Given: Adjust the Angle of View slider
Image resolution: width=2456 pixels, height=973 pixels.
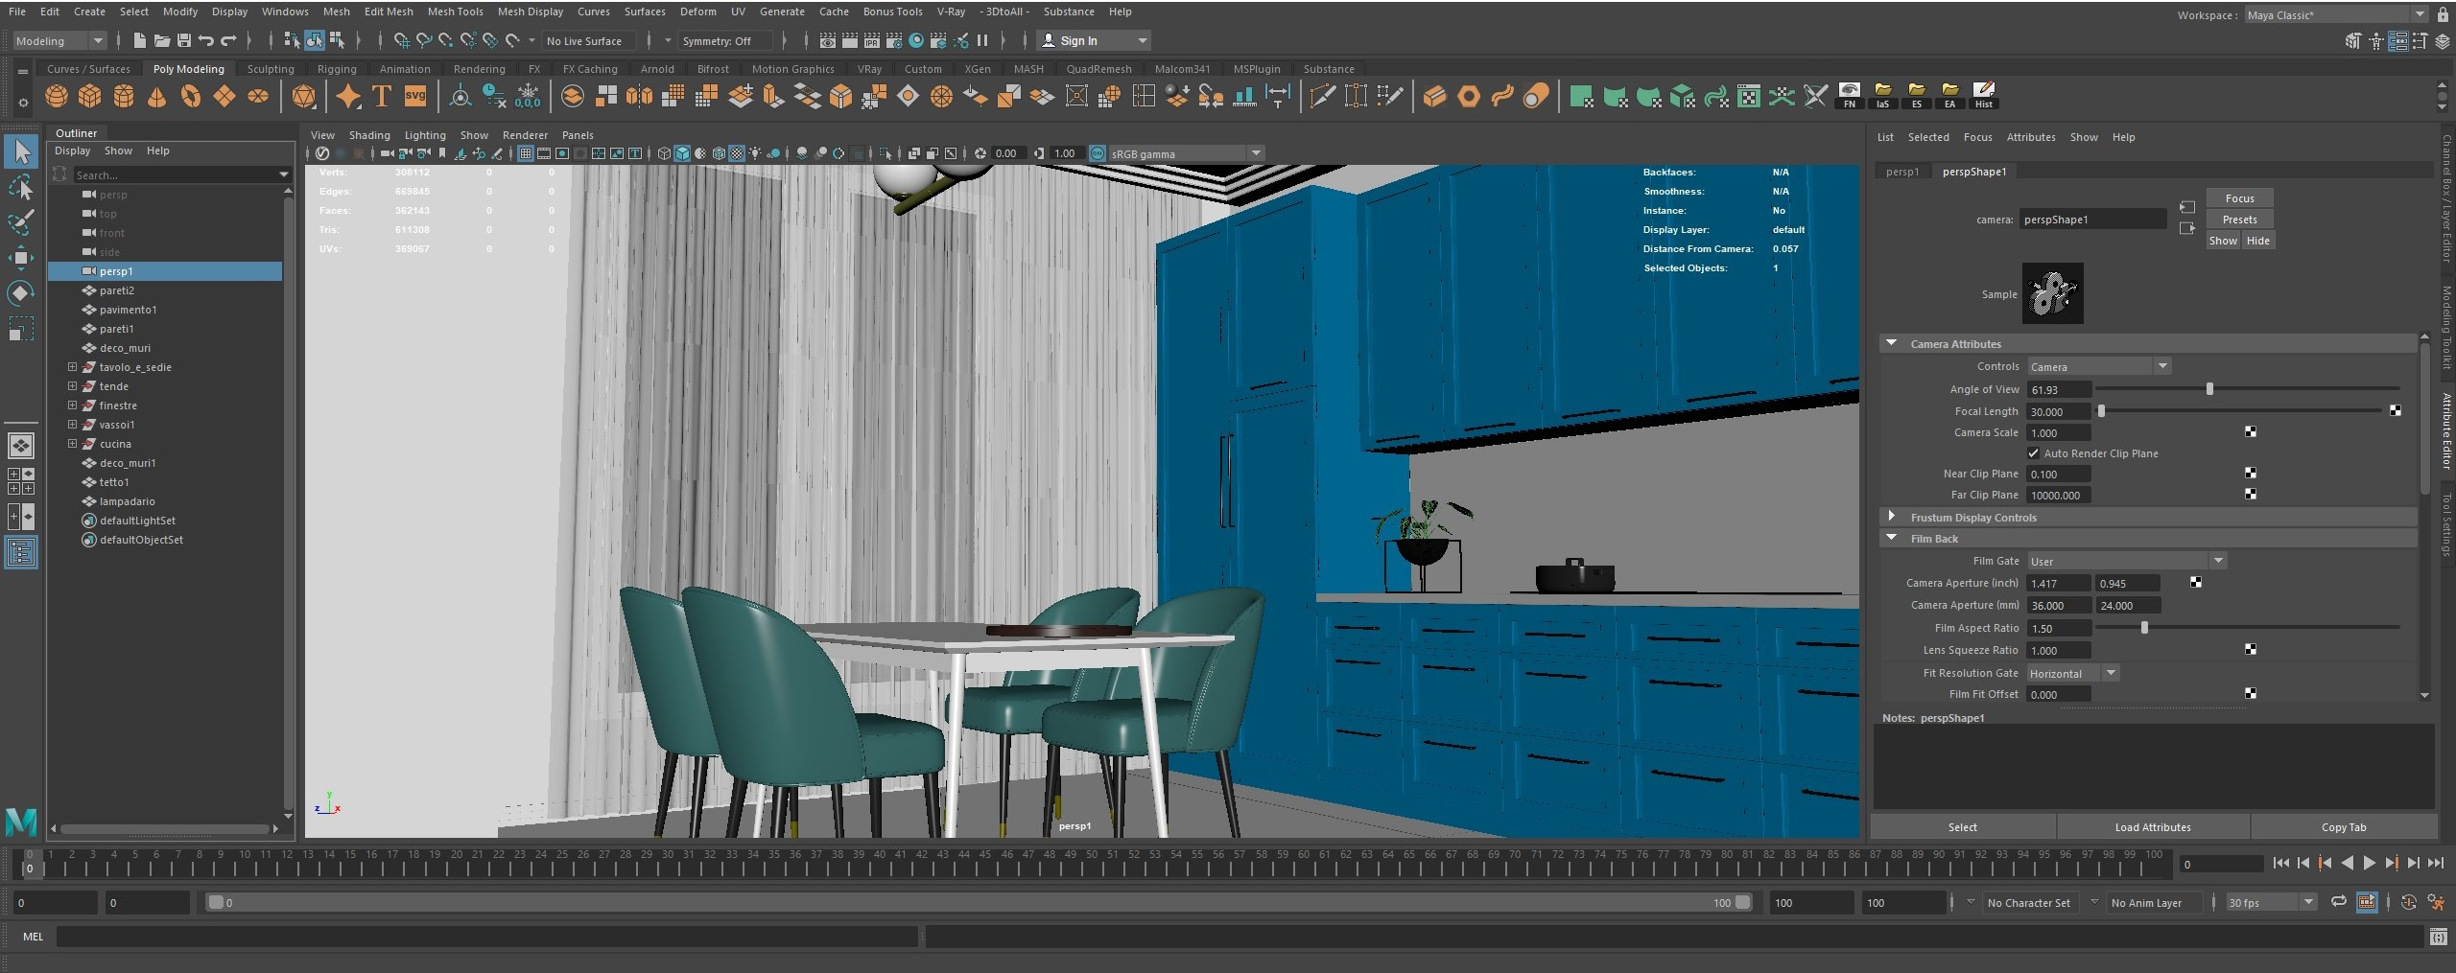Looking at the screenshot, I should click(x=2209, y=389).
